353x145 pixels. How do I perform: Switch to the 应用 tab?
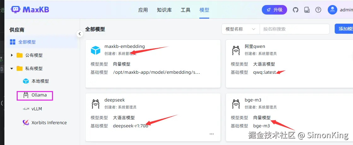click(143, 10)
